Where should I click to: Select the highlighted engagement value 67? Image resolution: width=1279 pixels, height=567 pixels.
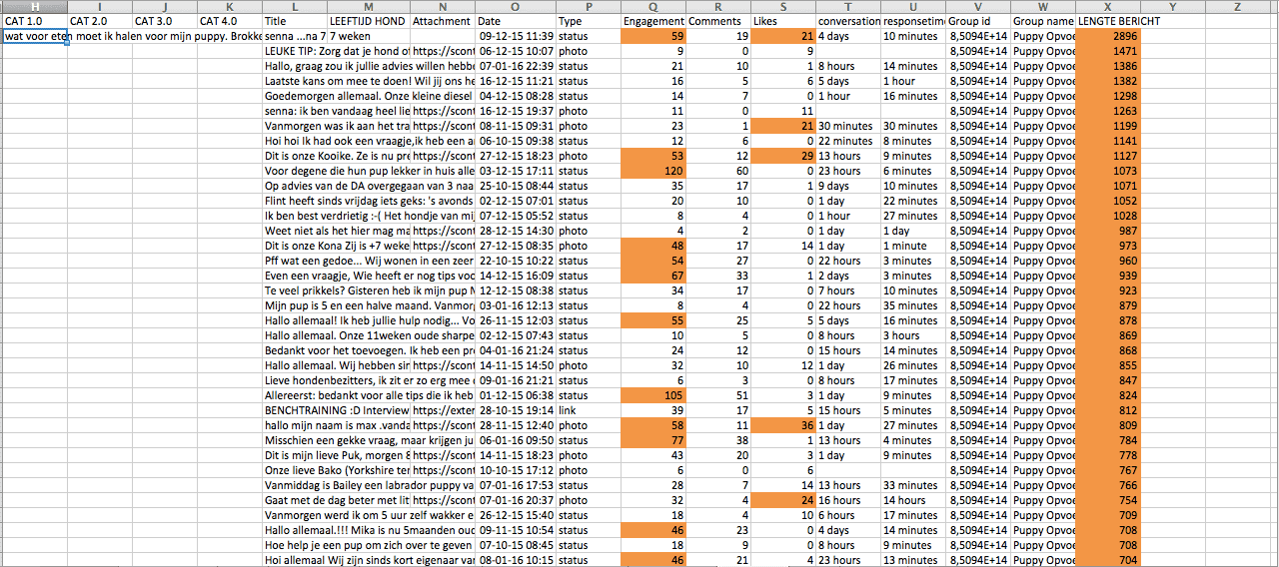click(x=652, y=277)
